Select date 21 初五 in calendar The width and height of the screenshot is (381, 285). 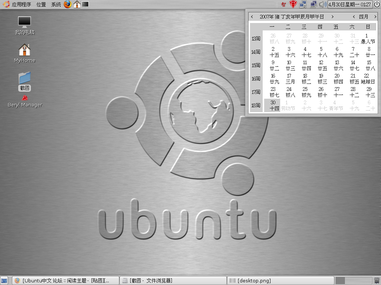pos(354,79)
